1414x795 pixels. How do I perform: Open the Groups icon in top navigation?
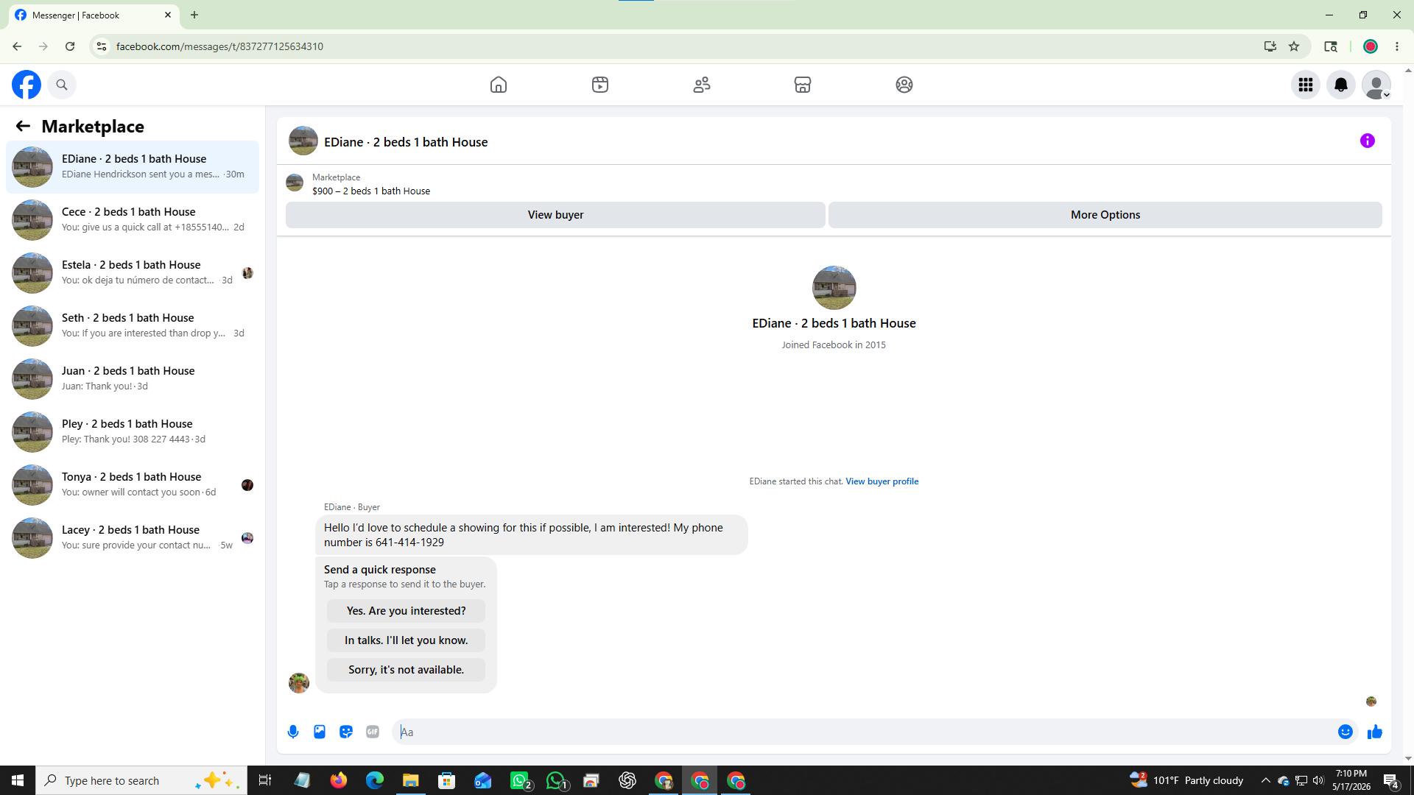(x=904, y=85)
